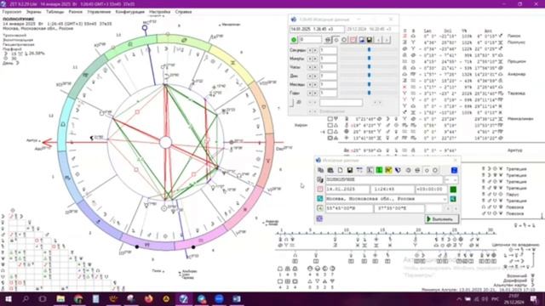
Task: Click the teal search icon beside place dropdown
Action: (453, 199)
